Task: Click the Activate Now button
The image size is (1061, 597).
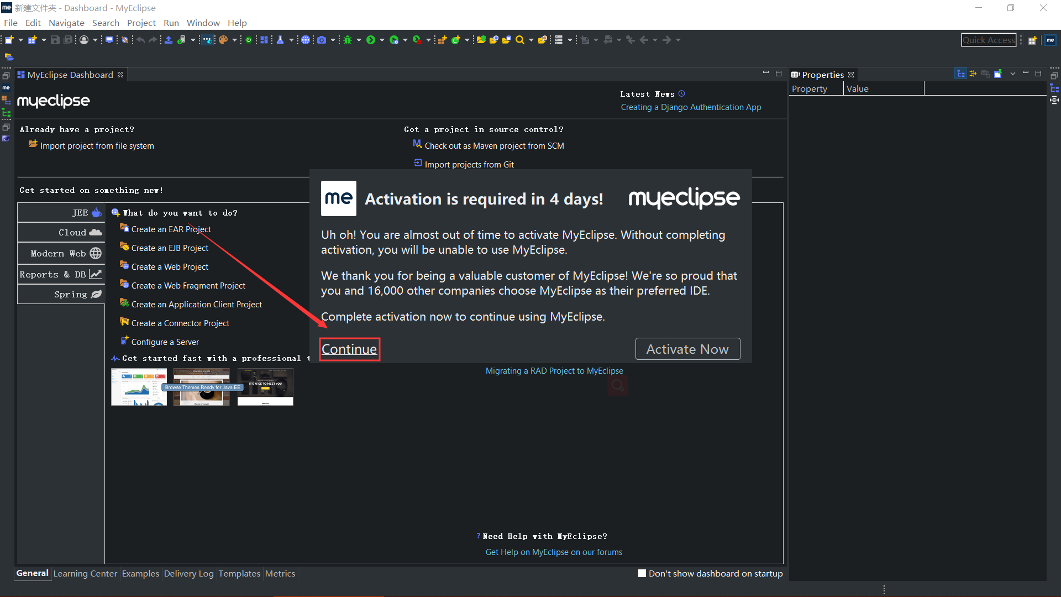Action: click(x=687, y=349)
